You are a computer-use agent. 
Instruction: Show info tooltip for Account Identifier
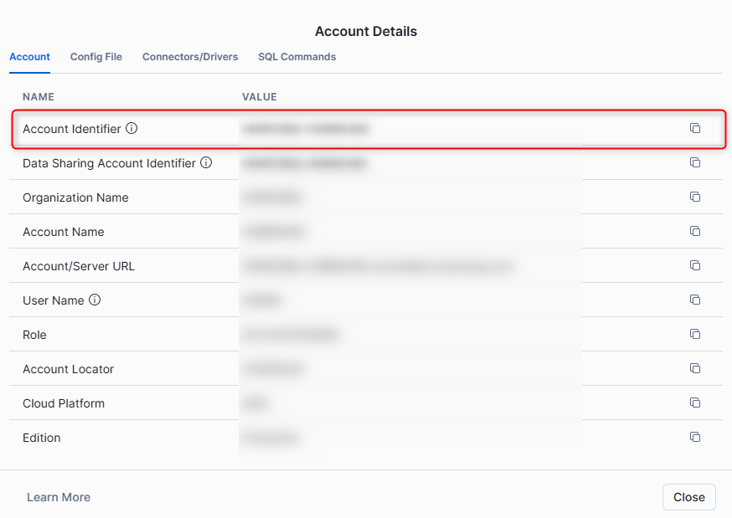coord(131,129)
